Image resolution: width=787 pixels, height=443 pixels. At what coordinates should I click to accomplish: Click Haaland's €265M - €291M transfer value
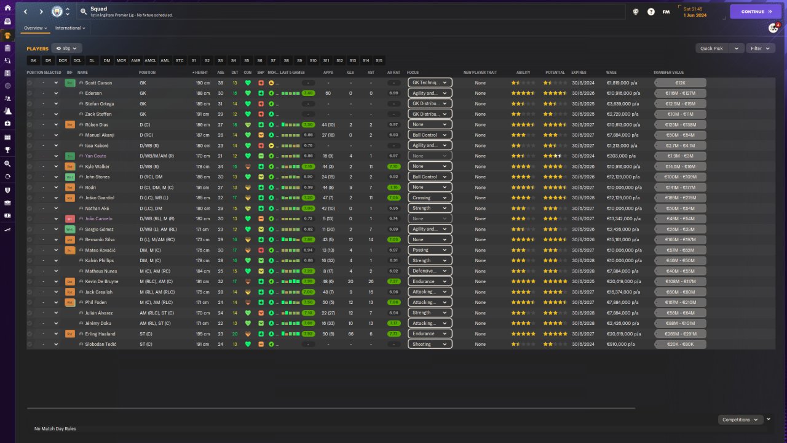click(679, 333)
